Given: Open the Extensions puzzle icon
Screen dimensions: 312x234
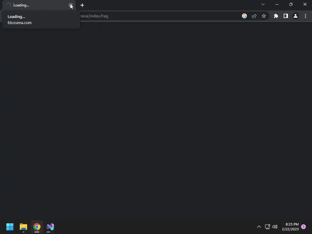Looking at the screenshot, I should coord(276,16).
